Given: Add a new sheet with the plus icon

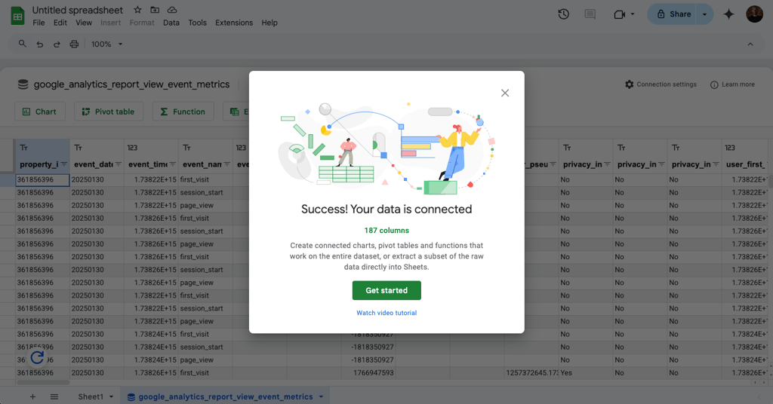Looking at the screenshot, I should 32,396.
